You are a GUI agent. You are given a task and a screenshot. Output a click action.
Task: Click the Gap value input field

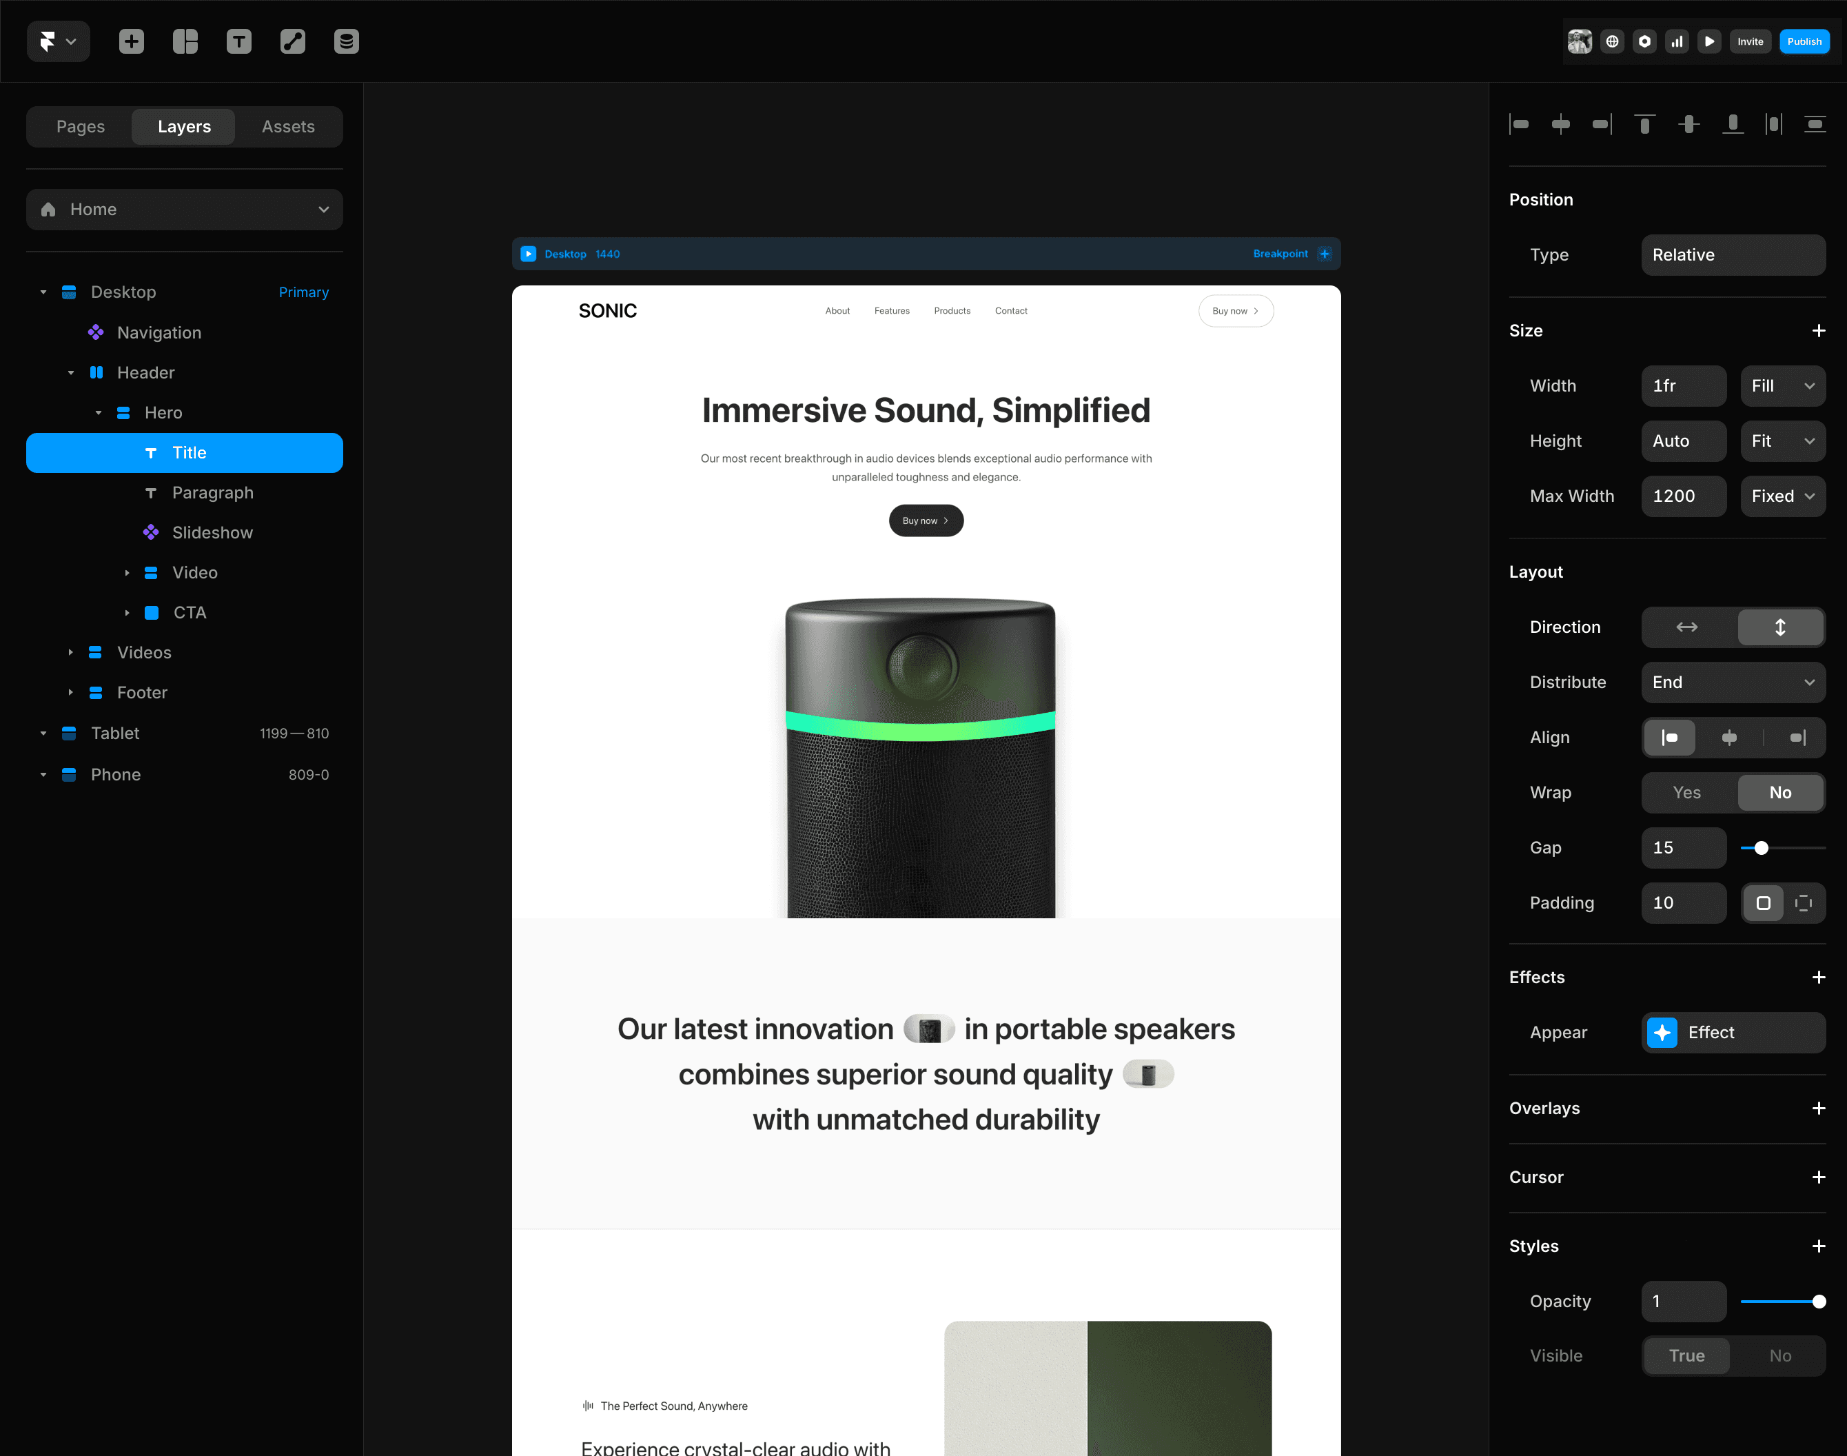tap(1682, 847)
